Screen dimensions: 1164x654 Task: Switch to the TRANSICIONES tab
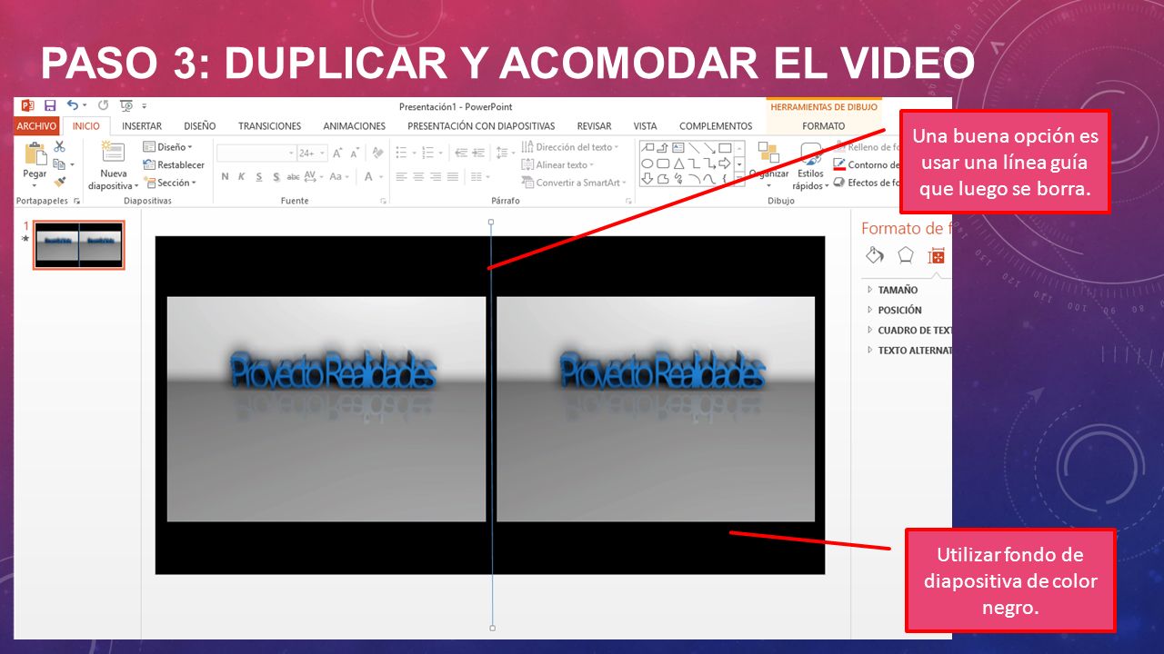tap(269, 126)
